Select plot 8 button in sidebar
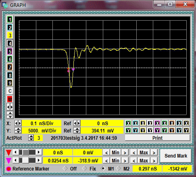The width and height of the screenshot is (196, 177). pos(10,75)
